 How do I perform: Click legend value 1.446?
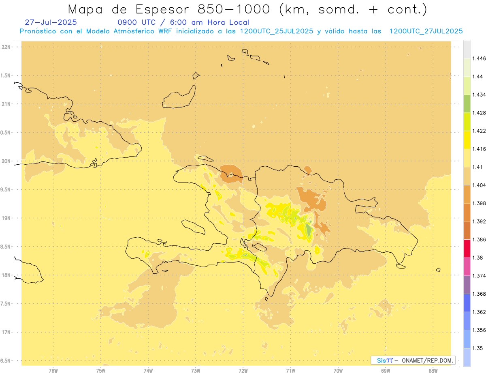click(x=479, y=58)
